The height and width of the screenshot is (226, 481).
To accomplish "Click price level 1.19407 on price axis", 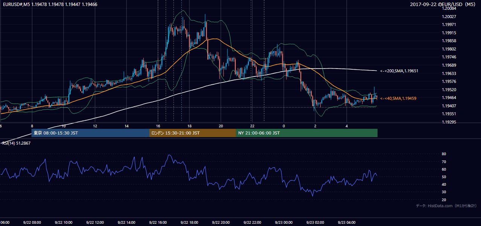I will pos(449,106).
